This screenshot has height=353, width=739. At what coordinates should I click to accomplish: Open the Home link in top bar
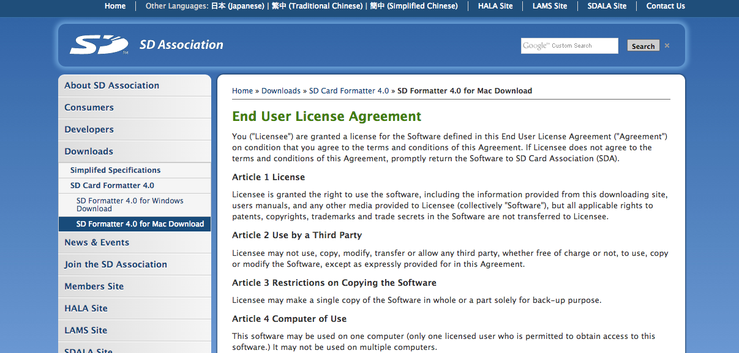click(115, 6)
